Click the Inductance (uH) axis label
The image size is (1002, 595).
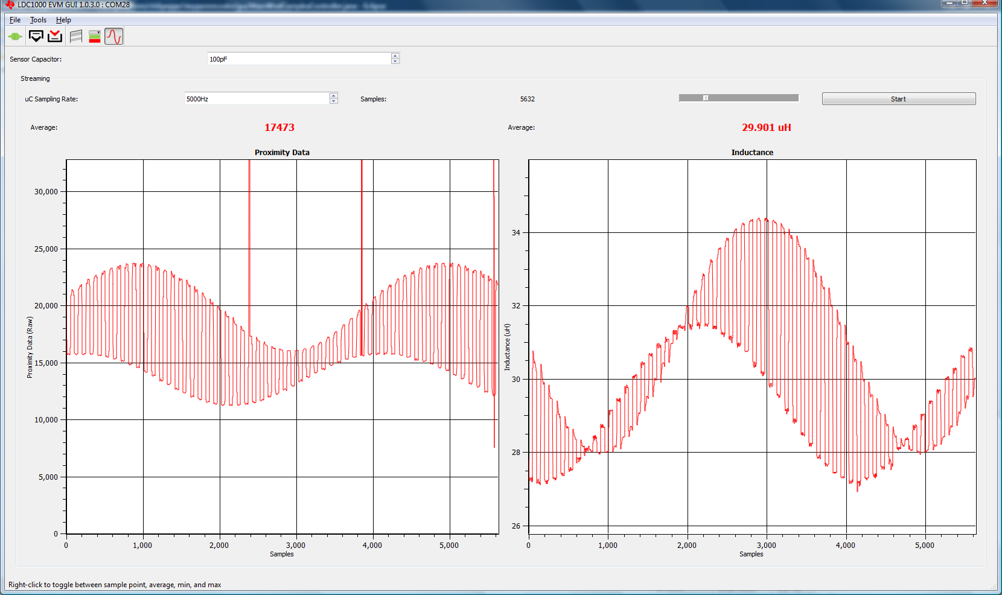click(x=507, y=347)
